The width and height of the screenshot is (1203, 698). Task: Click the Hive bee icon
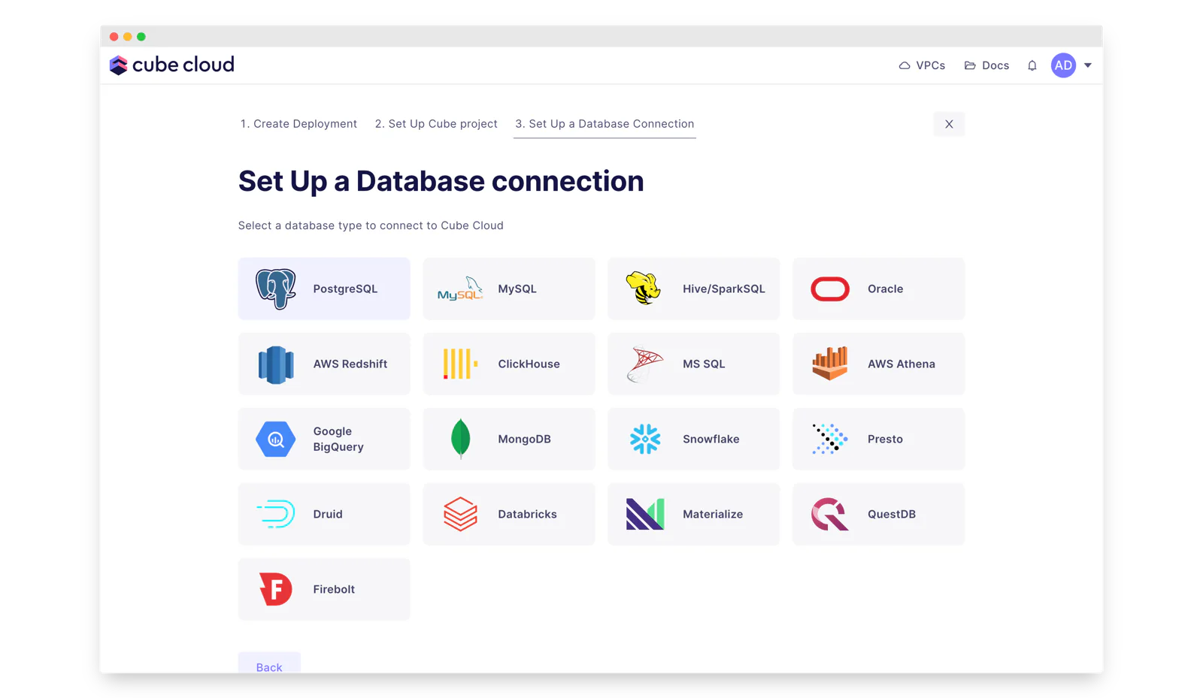[x=644, y=289]
